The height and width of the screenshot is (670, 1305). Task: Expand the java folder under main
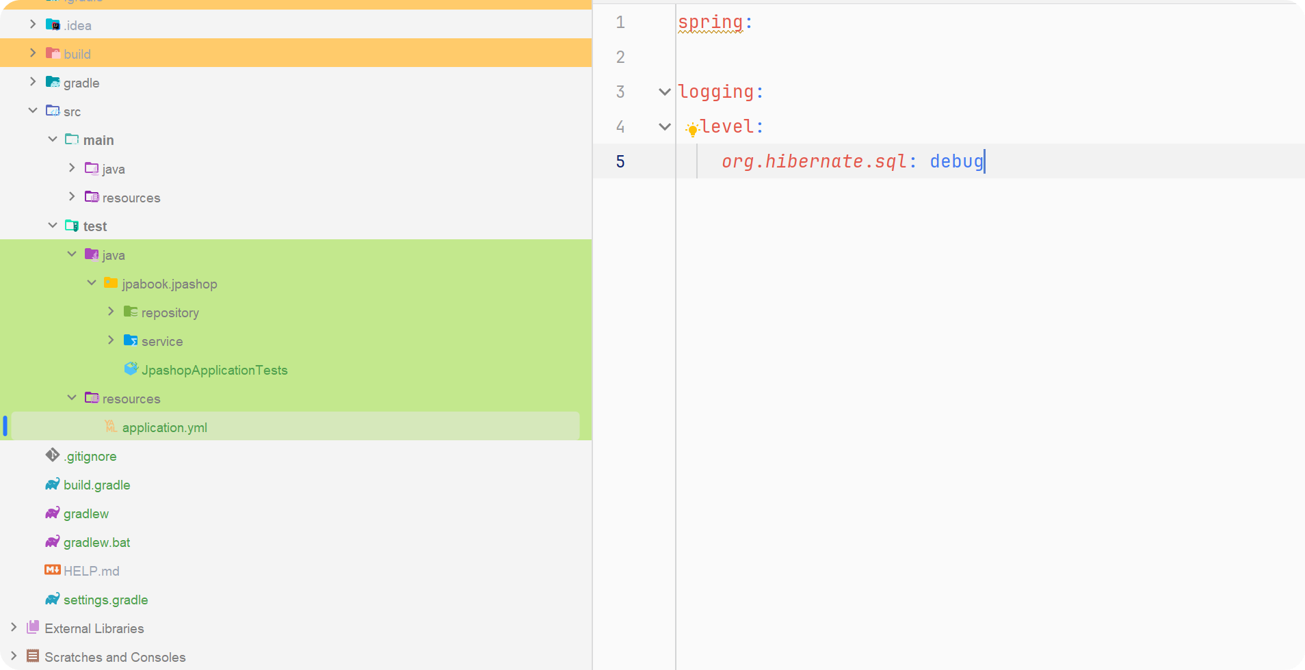coord(72,168)
